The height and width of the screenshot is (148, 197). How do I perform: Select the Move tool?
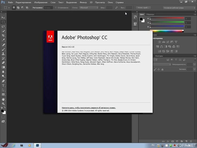click(3, 17)
